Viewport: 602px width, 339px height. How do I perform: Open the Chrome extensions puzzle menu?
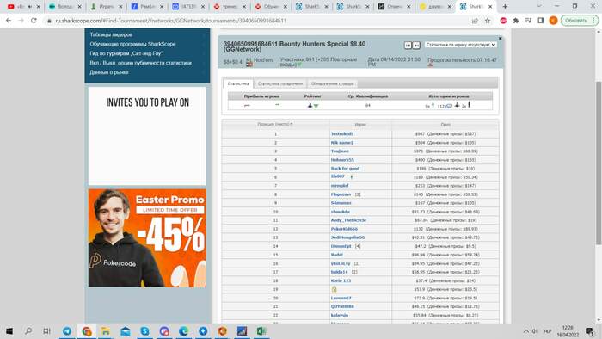pyautogui.click(x=516, y=21)
